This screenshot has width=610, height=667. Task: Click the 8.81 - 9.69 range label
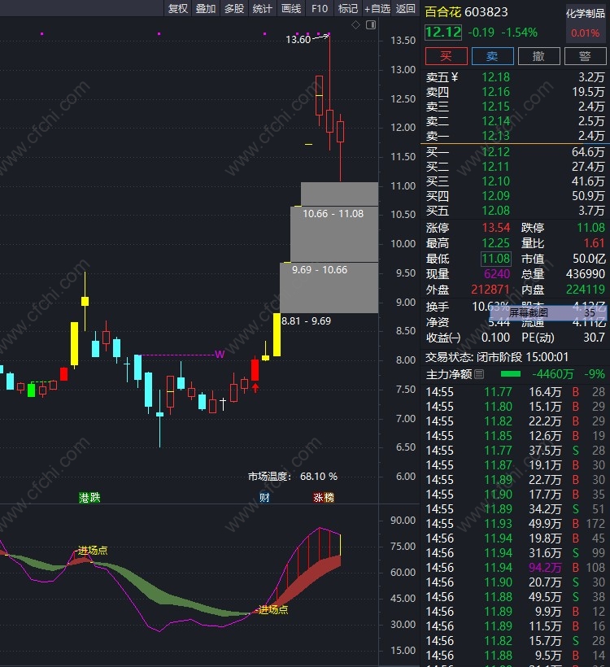pyautogui.click(x=307, y=321)
